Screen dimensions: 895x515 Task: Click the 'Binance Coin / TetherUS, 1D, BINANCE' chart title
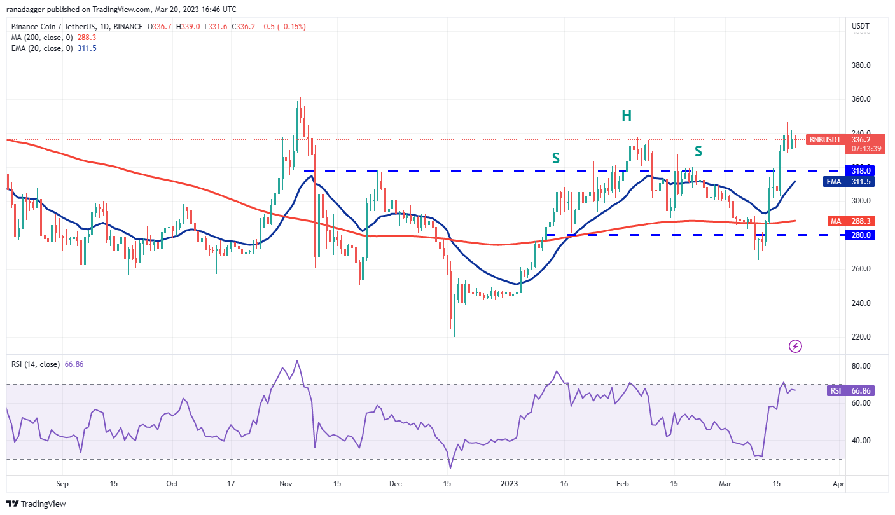(77, 27)
